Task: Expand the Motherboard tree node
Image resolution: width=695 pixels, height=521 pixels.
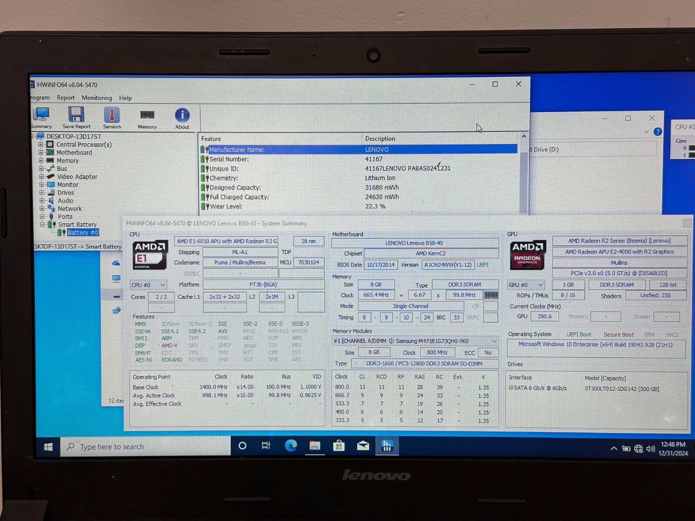Action: click(x=41, y=152)
